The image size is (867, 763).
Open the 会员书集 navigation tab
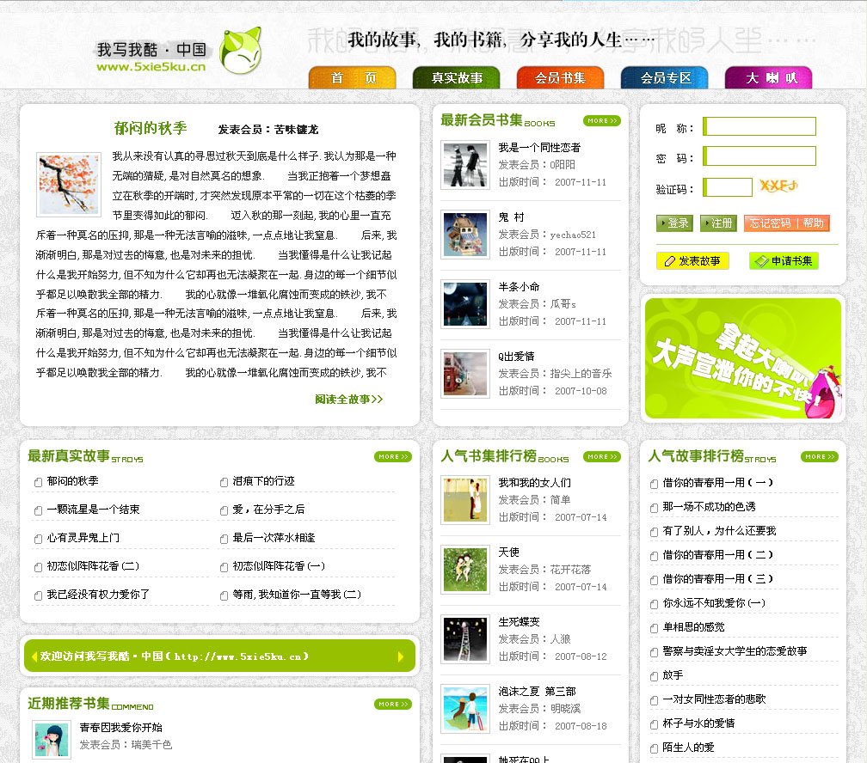pos(560,78)
